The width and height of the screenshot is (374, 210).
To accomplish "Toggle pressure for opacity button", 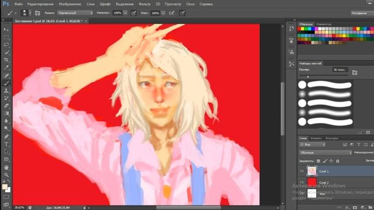I will (134, 13).
